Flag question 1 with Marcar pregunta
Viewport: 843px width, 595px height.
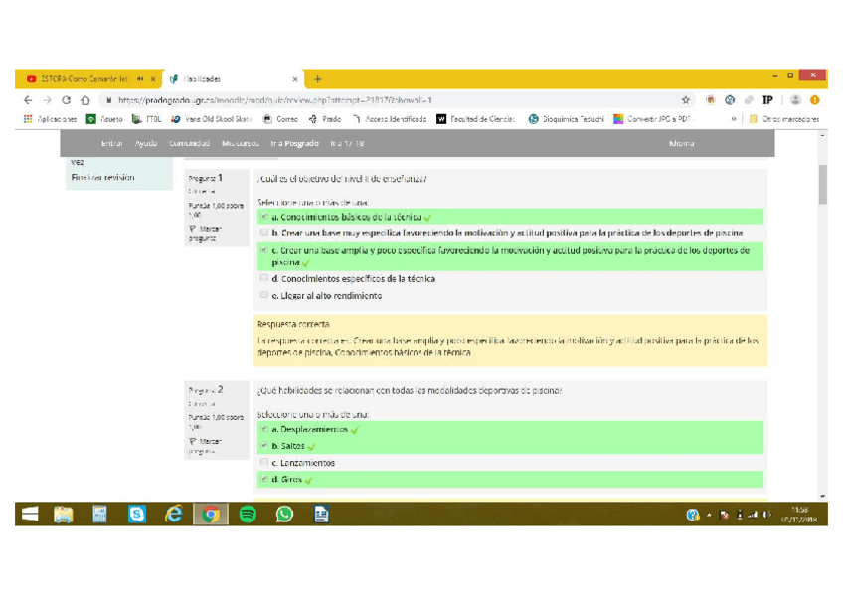[x=204, y=233]
